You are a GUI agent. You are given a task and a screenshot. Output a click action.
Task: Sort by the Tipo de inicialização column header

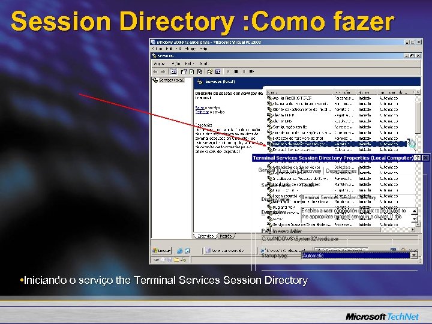click(395, 92)
